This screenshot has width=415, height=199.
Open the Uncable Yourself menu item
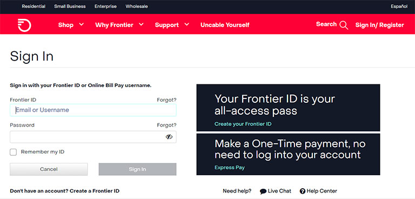click(x=225, y=25)
